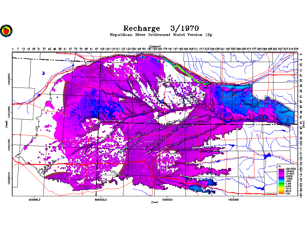Click the vertical '(feet)' label on the left

[x=7, y=124]
